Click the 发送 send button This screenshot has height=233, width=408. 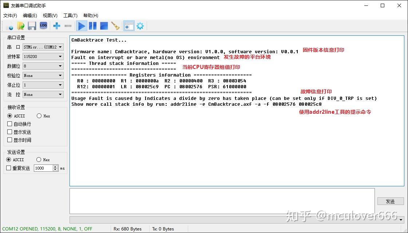click(x=391, y=201)
